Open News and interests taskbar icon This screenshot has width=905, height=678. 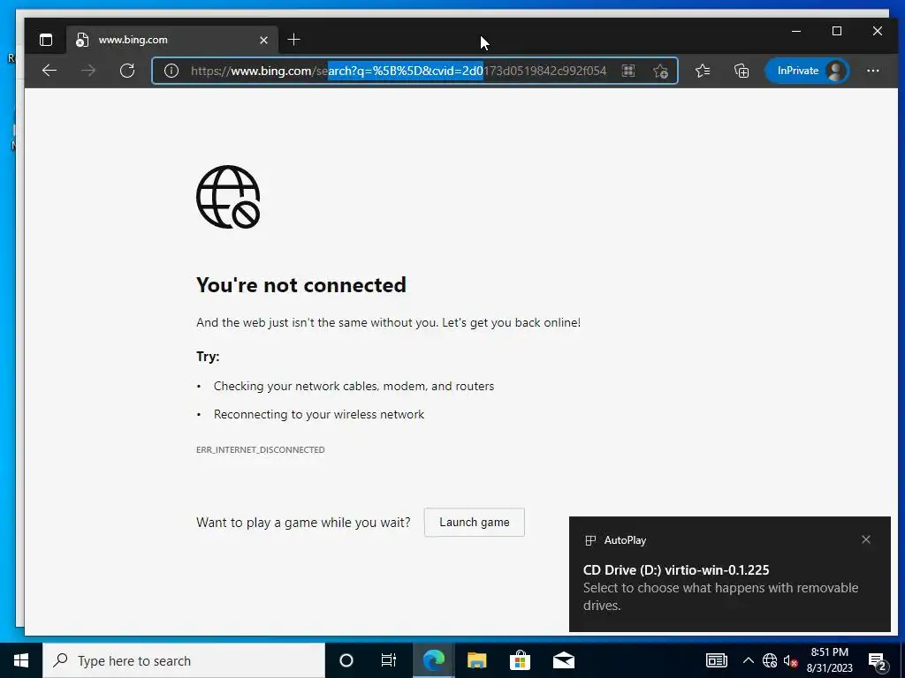(x=716, y=660)
